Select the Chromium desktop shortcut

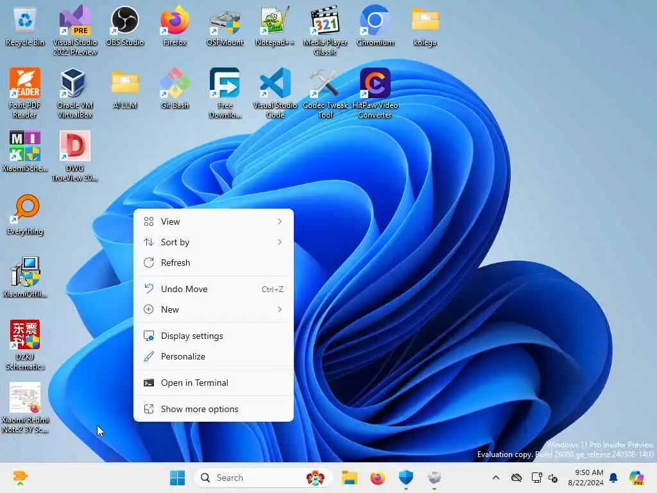[375, 26]
